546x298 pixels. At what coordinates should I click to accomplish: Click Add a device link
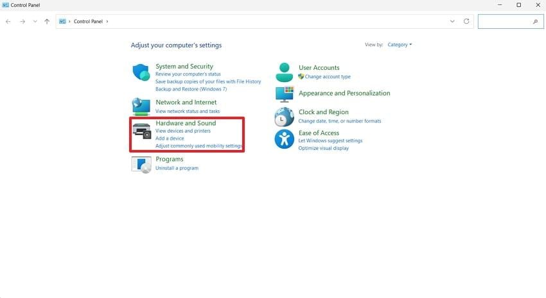tap(170, 138)
